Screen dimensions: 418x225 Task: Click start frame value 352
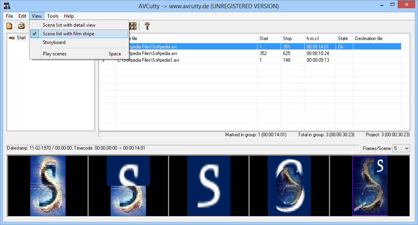pyautogui.click(x=263, y=53)
